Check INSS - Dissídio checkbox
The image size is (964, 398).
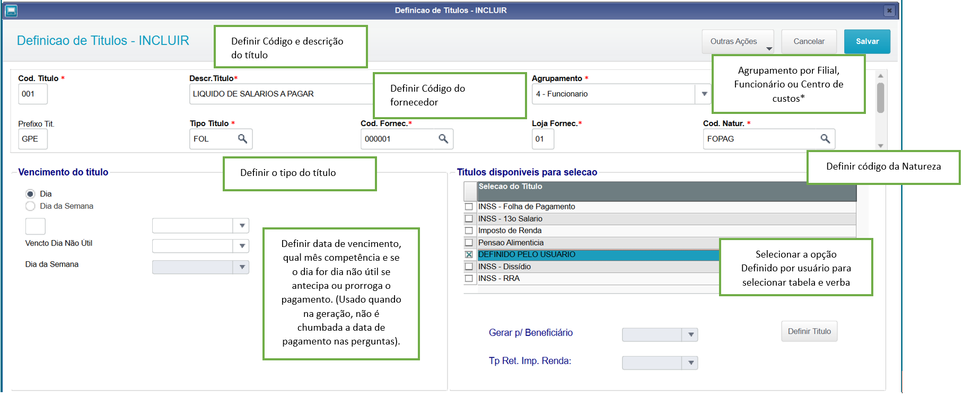coord(469,267)
